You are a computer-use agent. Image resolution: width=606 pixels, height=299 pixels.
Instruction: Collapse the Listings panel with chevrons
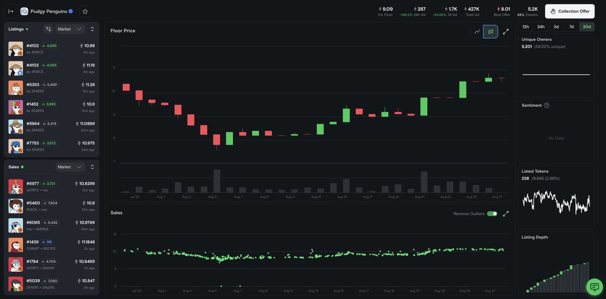92,29
